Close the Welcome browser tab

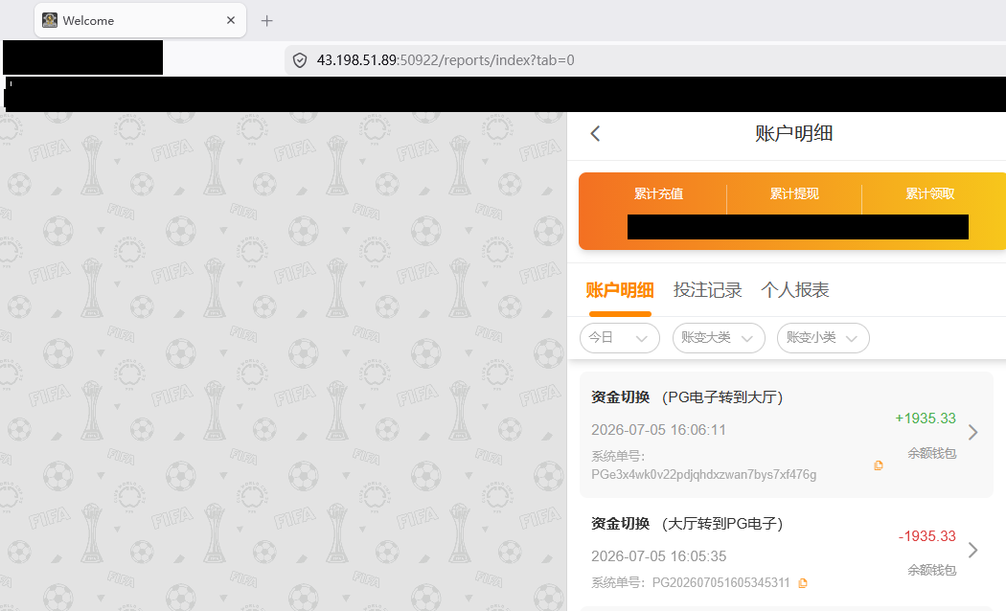click(x=231, y=20)
